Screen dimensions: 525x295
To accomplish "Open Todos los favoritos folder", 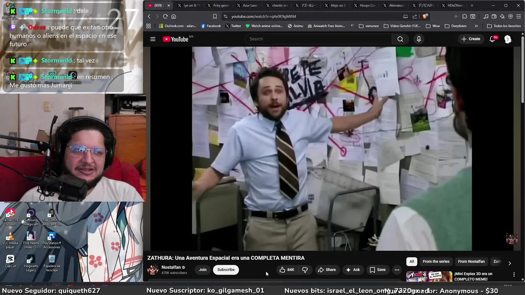I will coord(504,26).
